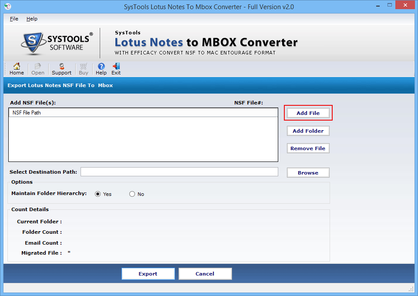
Task: Click the app icon in title bar
Action: [x=8, y=6]
